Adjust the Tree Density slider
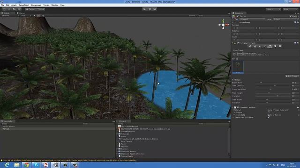Image resolution: width=300 pixels, height=168 pixels. pyautogui.click(x=273, y=86)
